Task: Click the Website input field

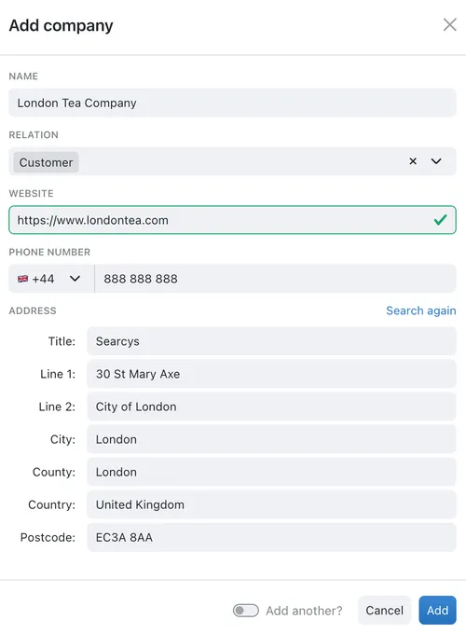Action: coord(232,220)
